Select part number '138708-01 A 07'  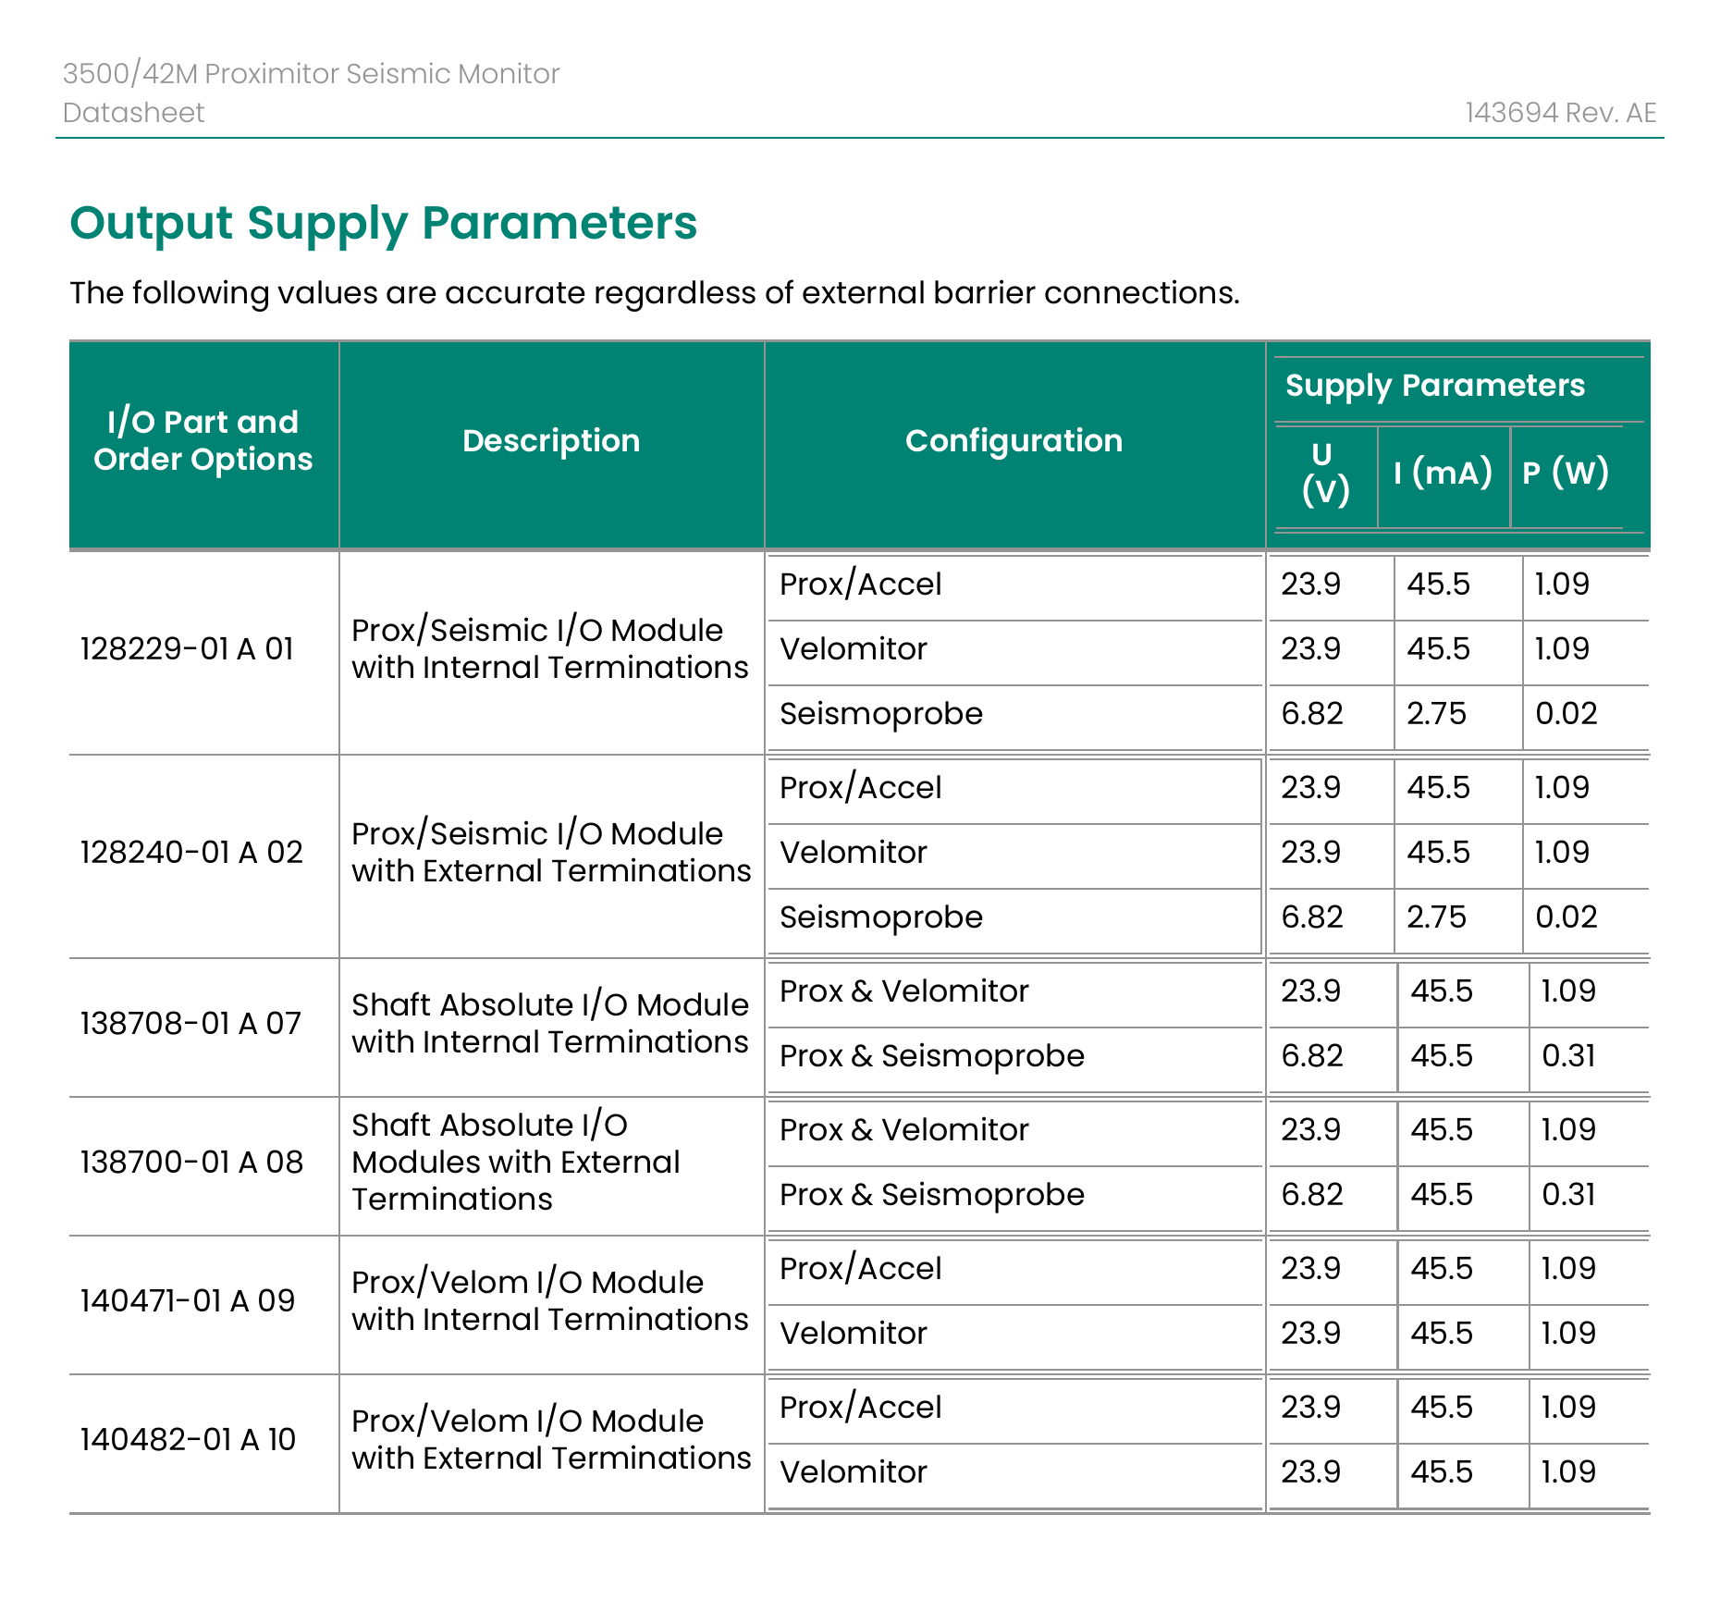(x=190, y=1024)
